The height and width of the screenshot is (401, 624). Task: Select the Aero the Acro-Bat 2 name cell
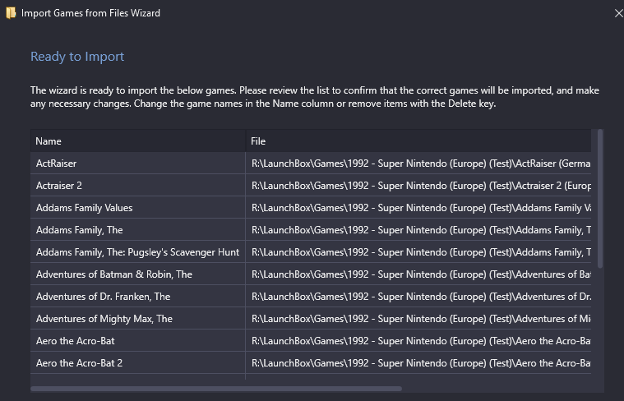138,363
